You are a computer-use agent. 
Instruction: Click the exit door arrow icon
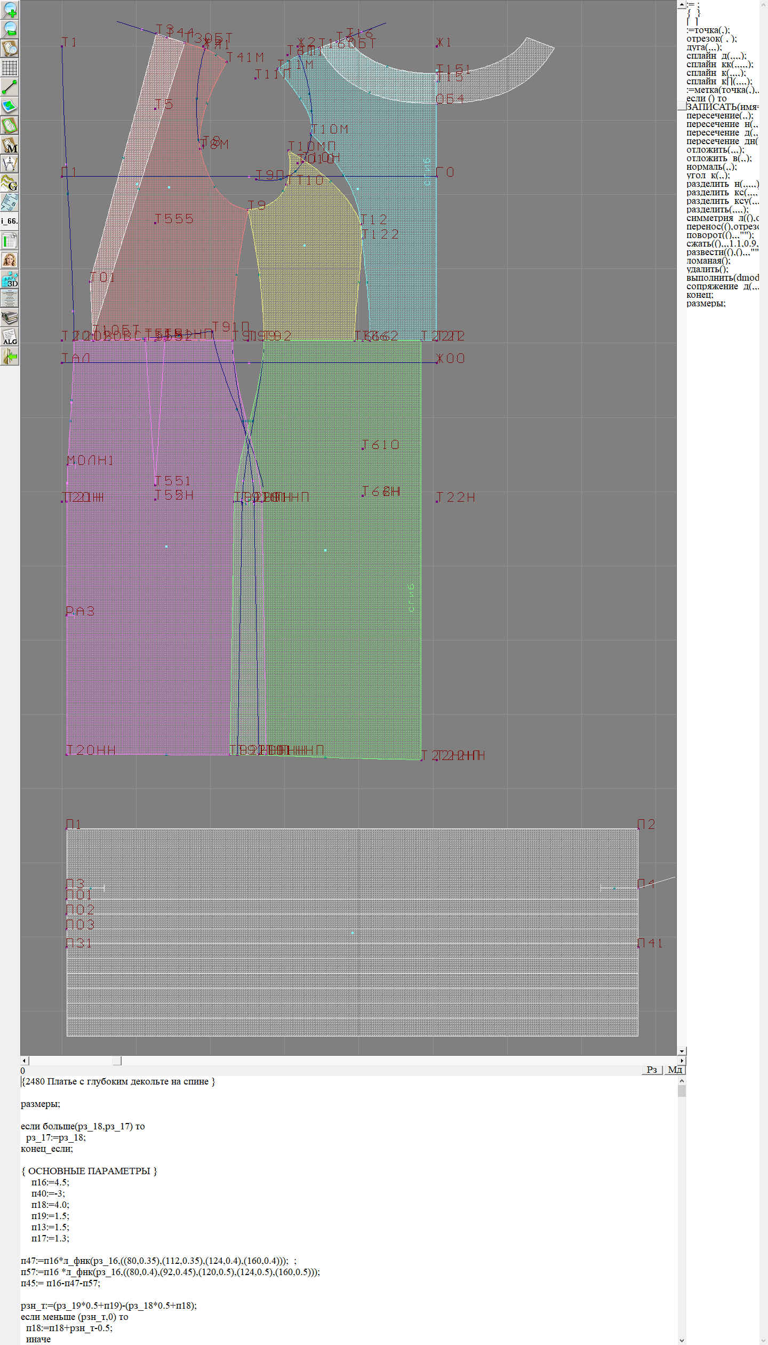[x=10, y=356]
